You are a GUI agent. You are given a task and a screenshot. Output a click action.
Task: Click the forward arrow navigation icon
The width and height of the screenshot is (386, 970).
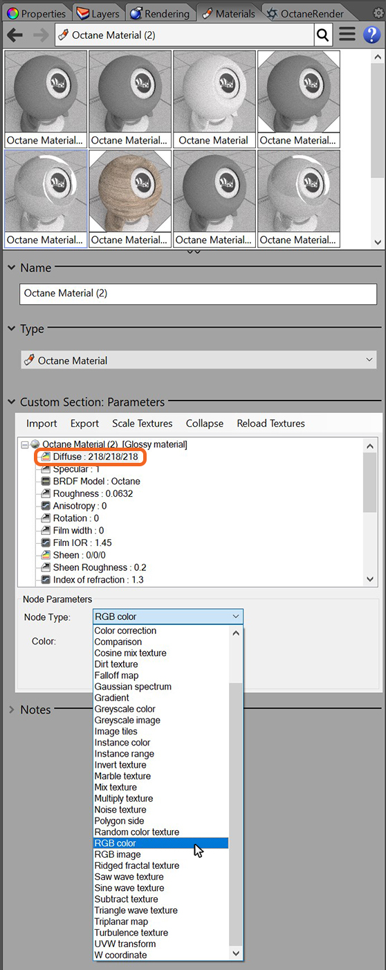(41, 35)
